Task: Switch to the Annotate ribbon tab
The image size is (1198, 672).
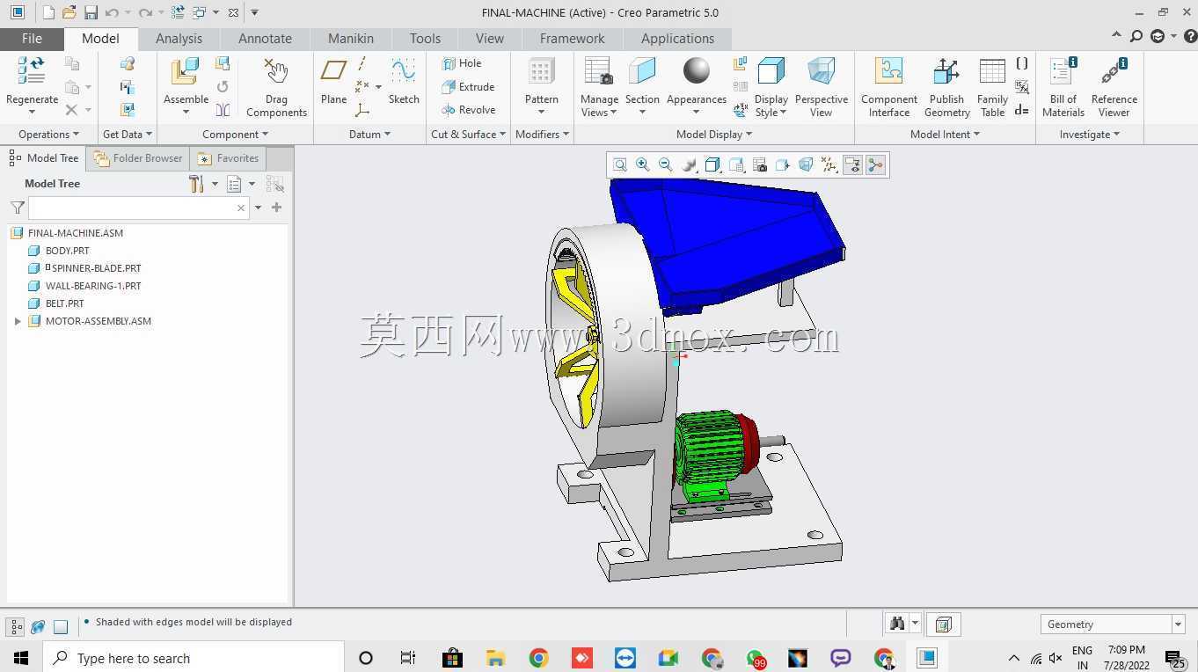Action: (x=265, y=39)
